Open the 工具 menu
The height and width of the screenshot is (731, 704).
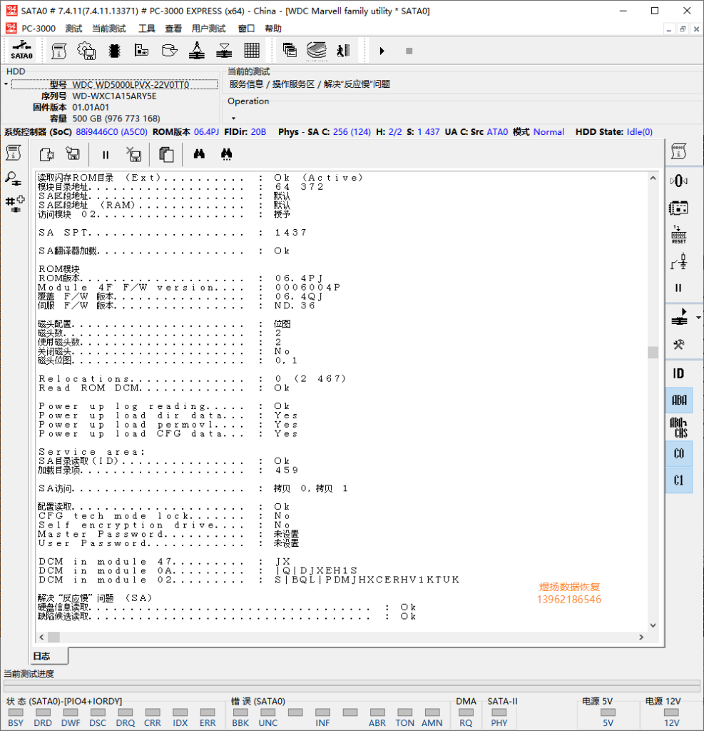(146, 29)
